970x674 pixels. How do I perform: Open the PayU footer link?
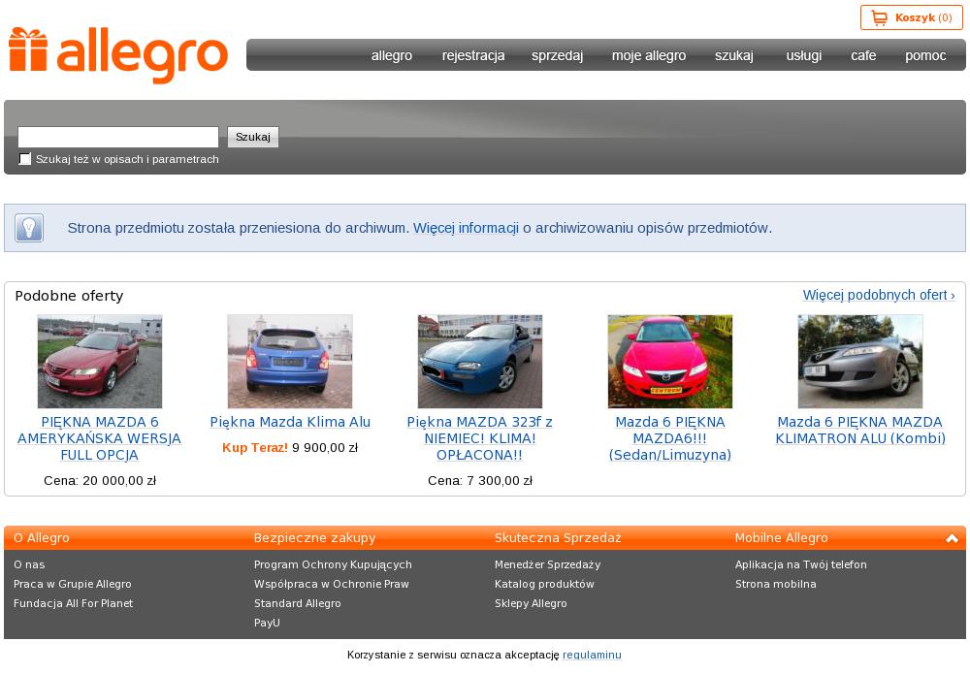pos(268,623)
